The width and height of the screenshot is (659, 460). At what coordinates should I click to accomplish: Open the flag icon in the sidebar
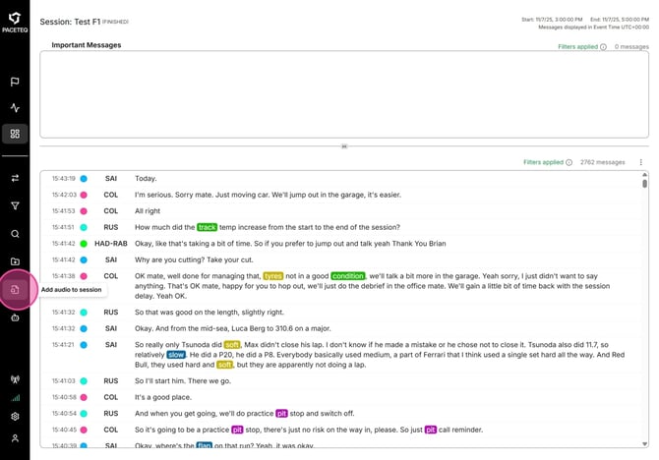pyautogui.click(x=15, y=82)
